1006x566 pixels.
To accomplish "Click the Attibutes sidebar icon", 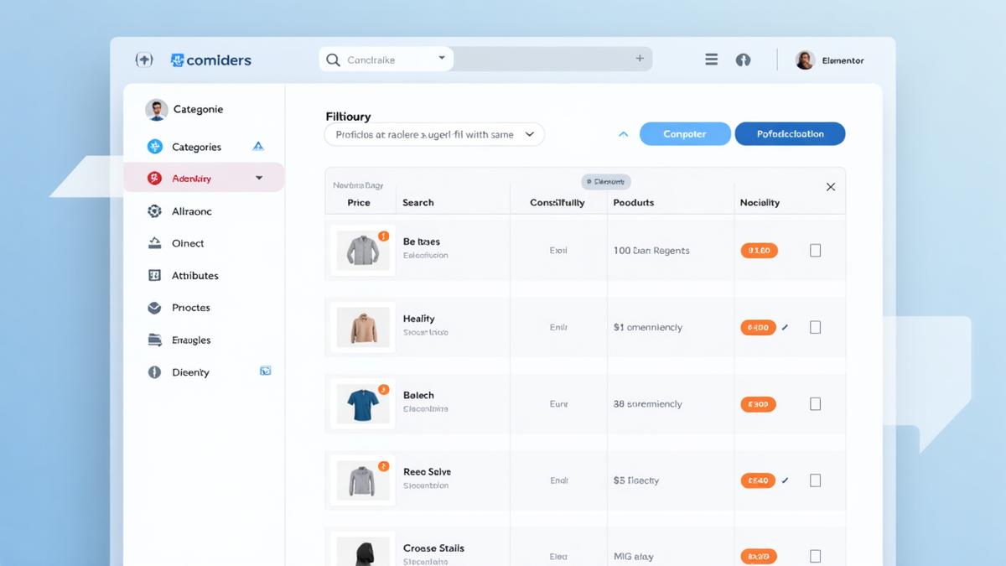I will pos(154,275).
